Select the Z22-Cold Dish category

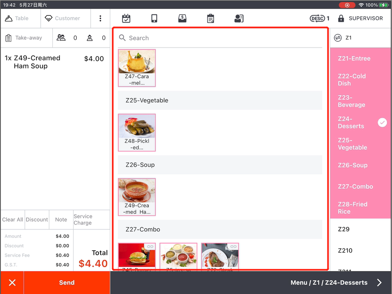tap(360, 80)
